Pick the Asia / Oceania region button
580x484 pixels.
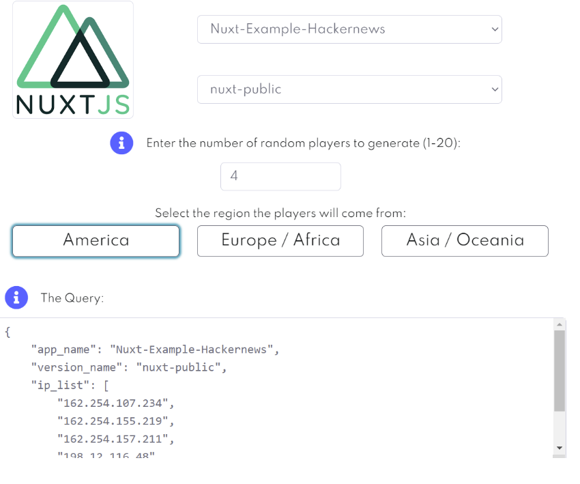(465, 241)
